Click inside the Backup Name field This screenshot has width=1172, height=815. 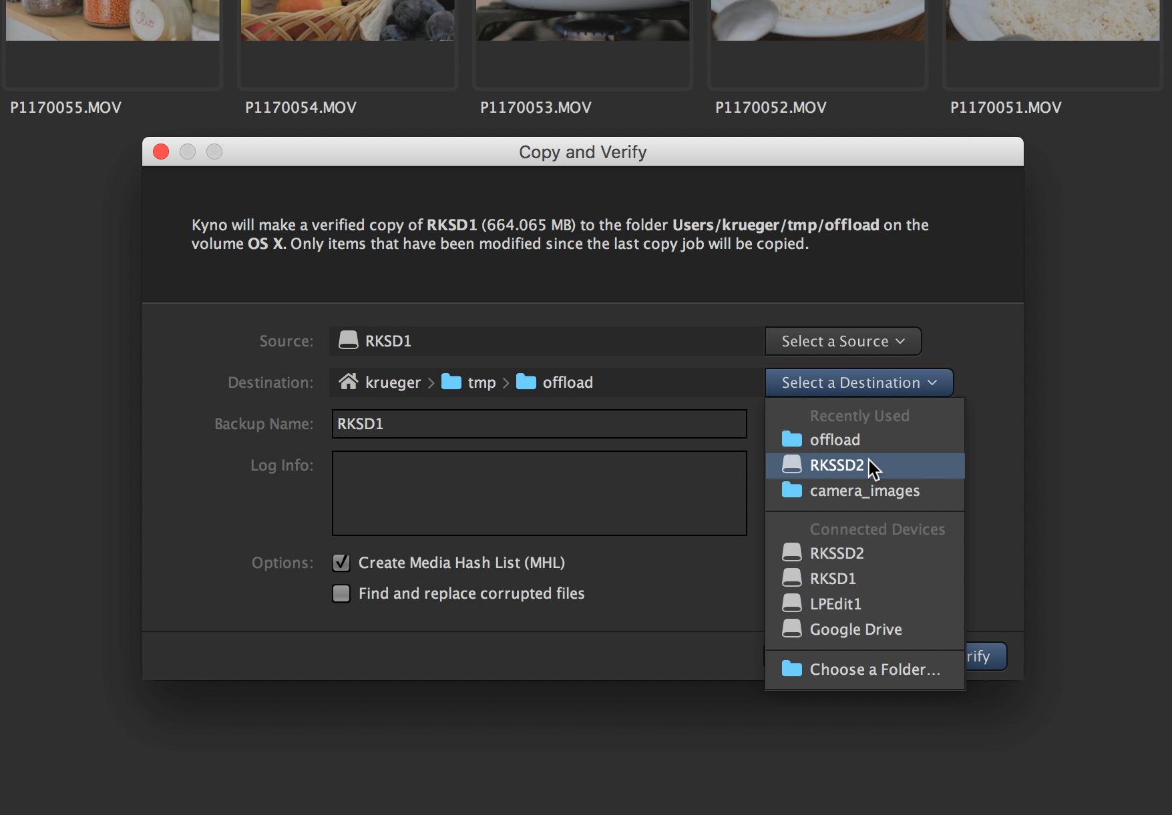coord(538,424)
